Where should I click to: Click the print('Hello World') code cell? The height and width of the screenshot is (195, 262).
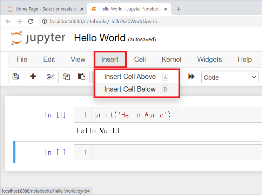pyautogui.click(x=177, y=115)
